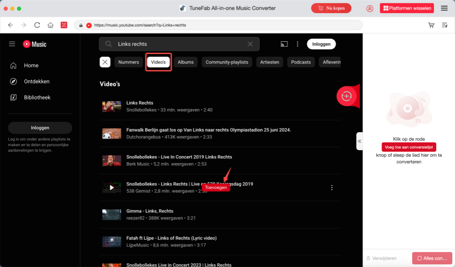Select Home in the YouTube Music sidebar
This screenshot has width=455, height=267.
point(31,65)
